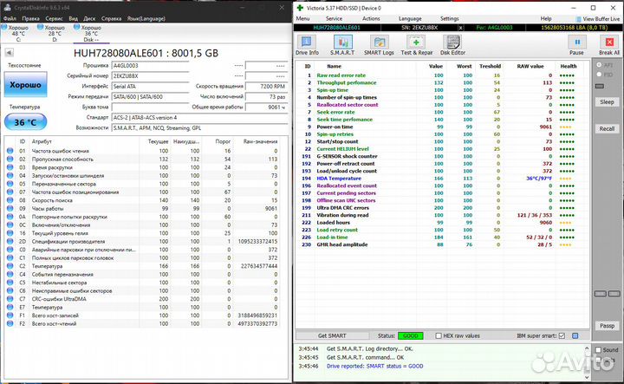This screenshot has width=624, height=384.
Task: Open the Язык(Language) menu
Action: pyautogui.click(x=146, y=18)
